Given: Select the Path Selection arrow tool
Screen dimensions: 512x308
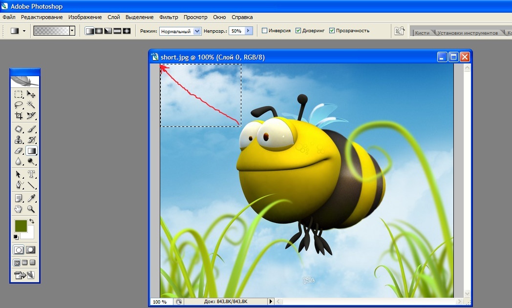Looking at the screenshot, I should [19, 174].
